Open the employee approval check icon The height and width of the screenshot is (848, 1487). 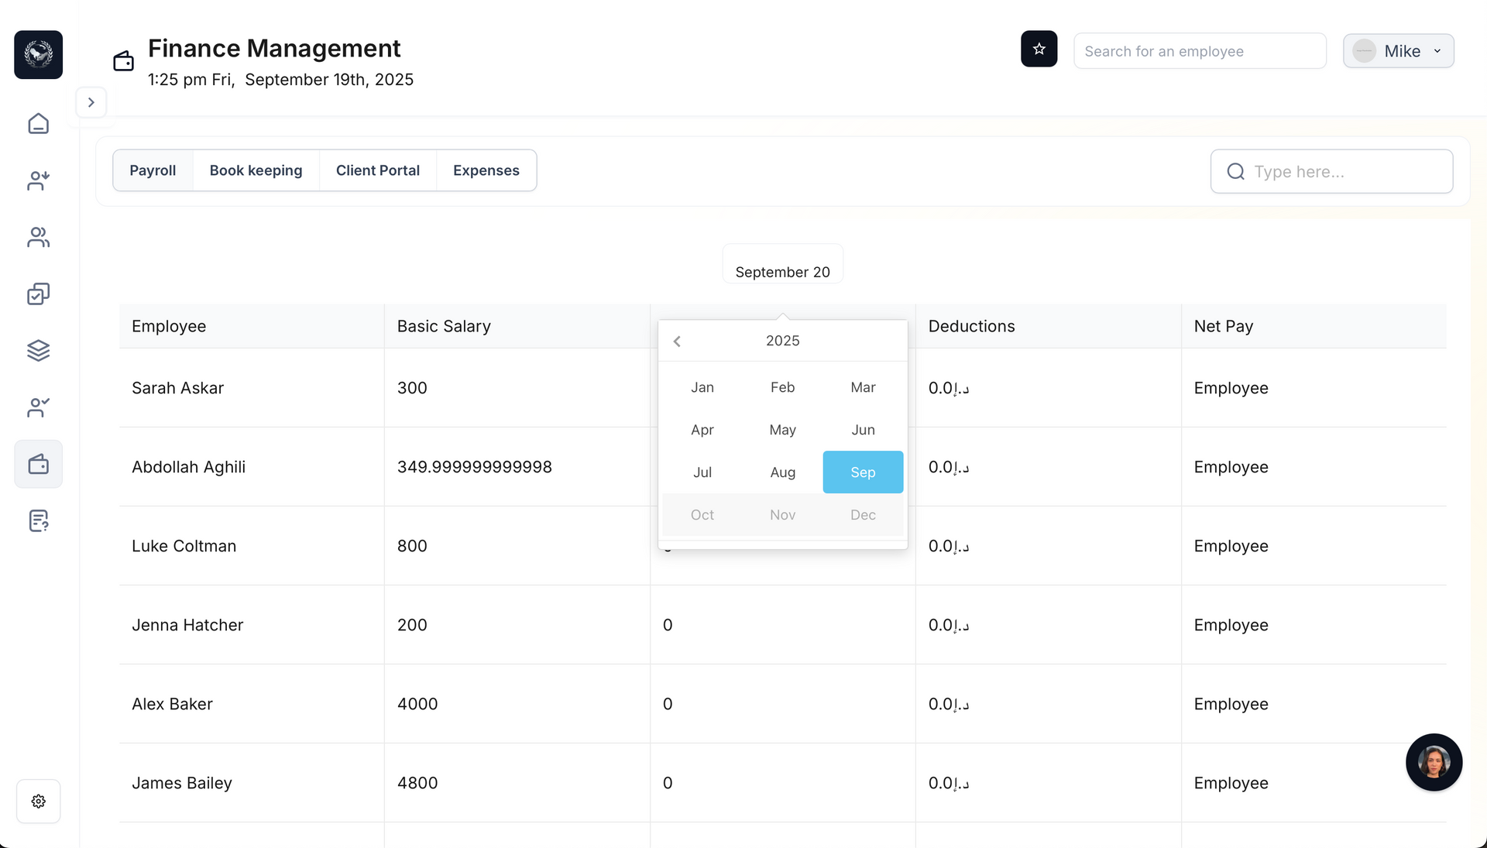point(38,407)
